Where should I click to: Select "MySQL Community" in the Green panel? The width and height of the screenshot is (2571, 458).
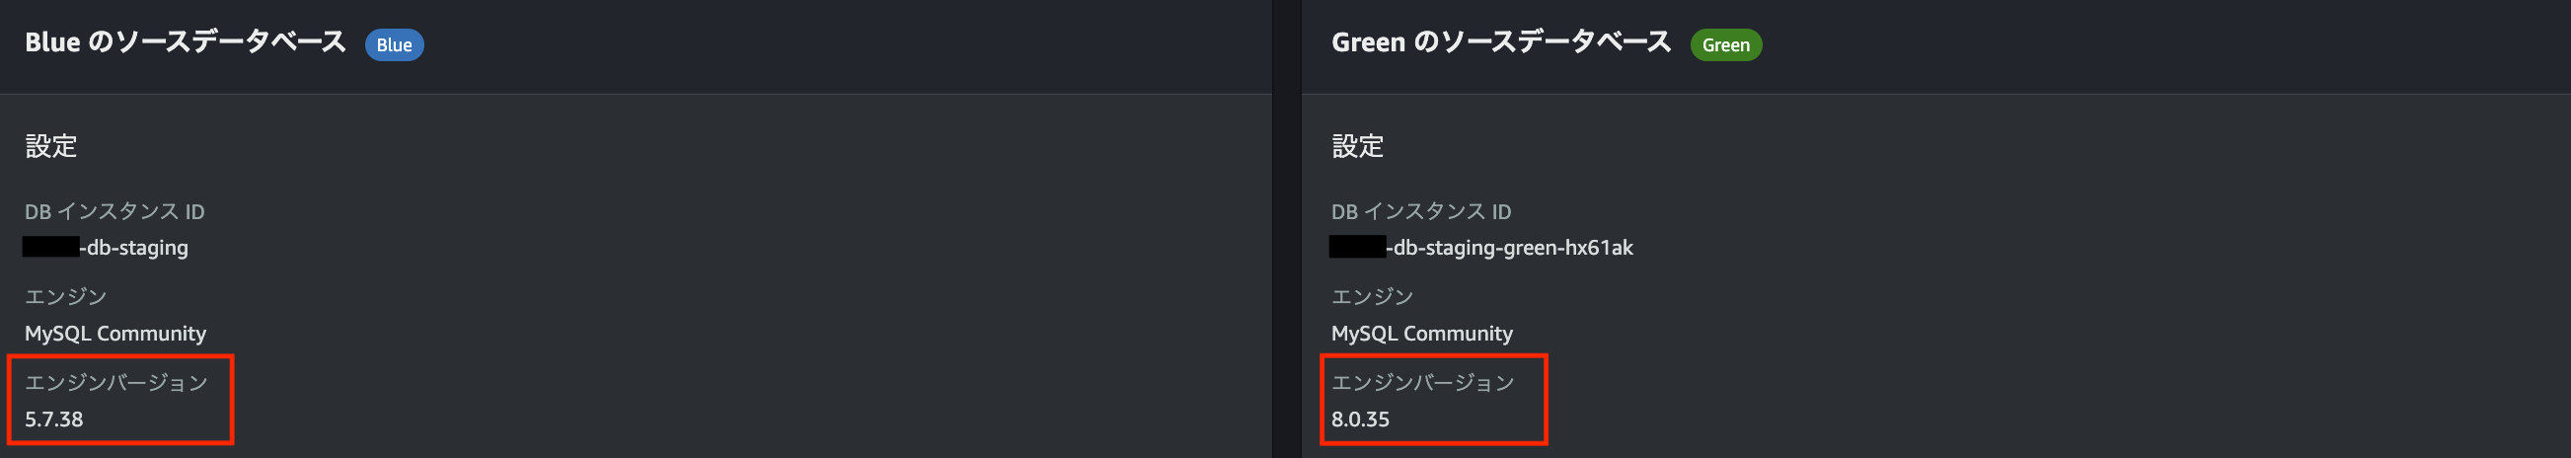click(1422, 334)
